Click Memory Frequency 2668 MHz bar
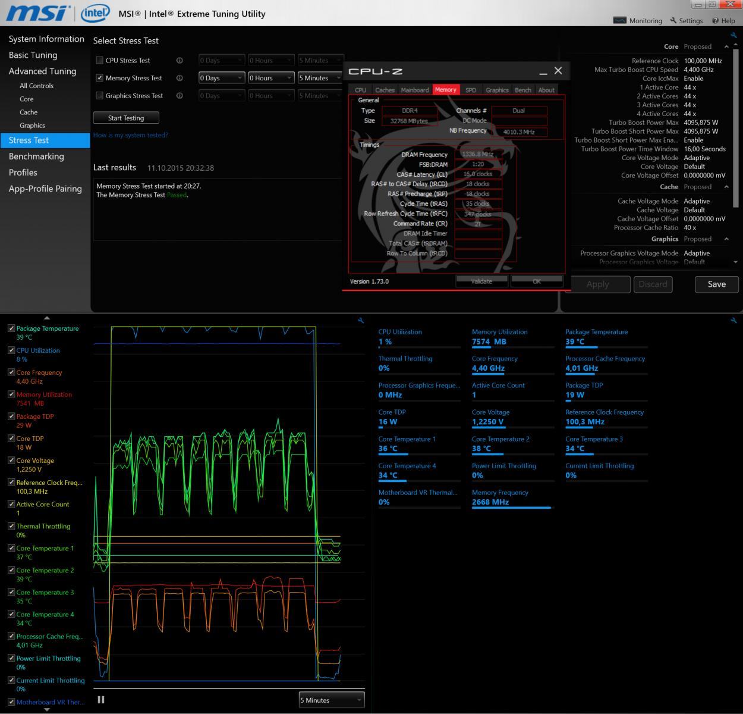 tap(513, 508)
